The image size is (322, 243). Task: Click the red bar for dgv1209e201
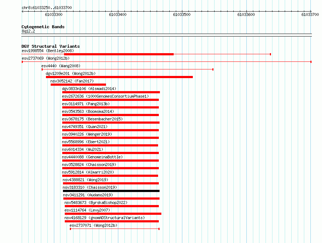click(x=119, y=77)
